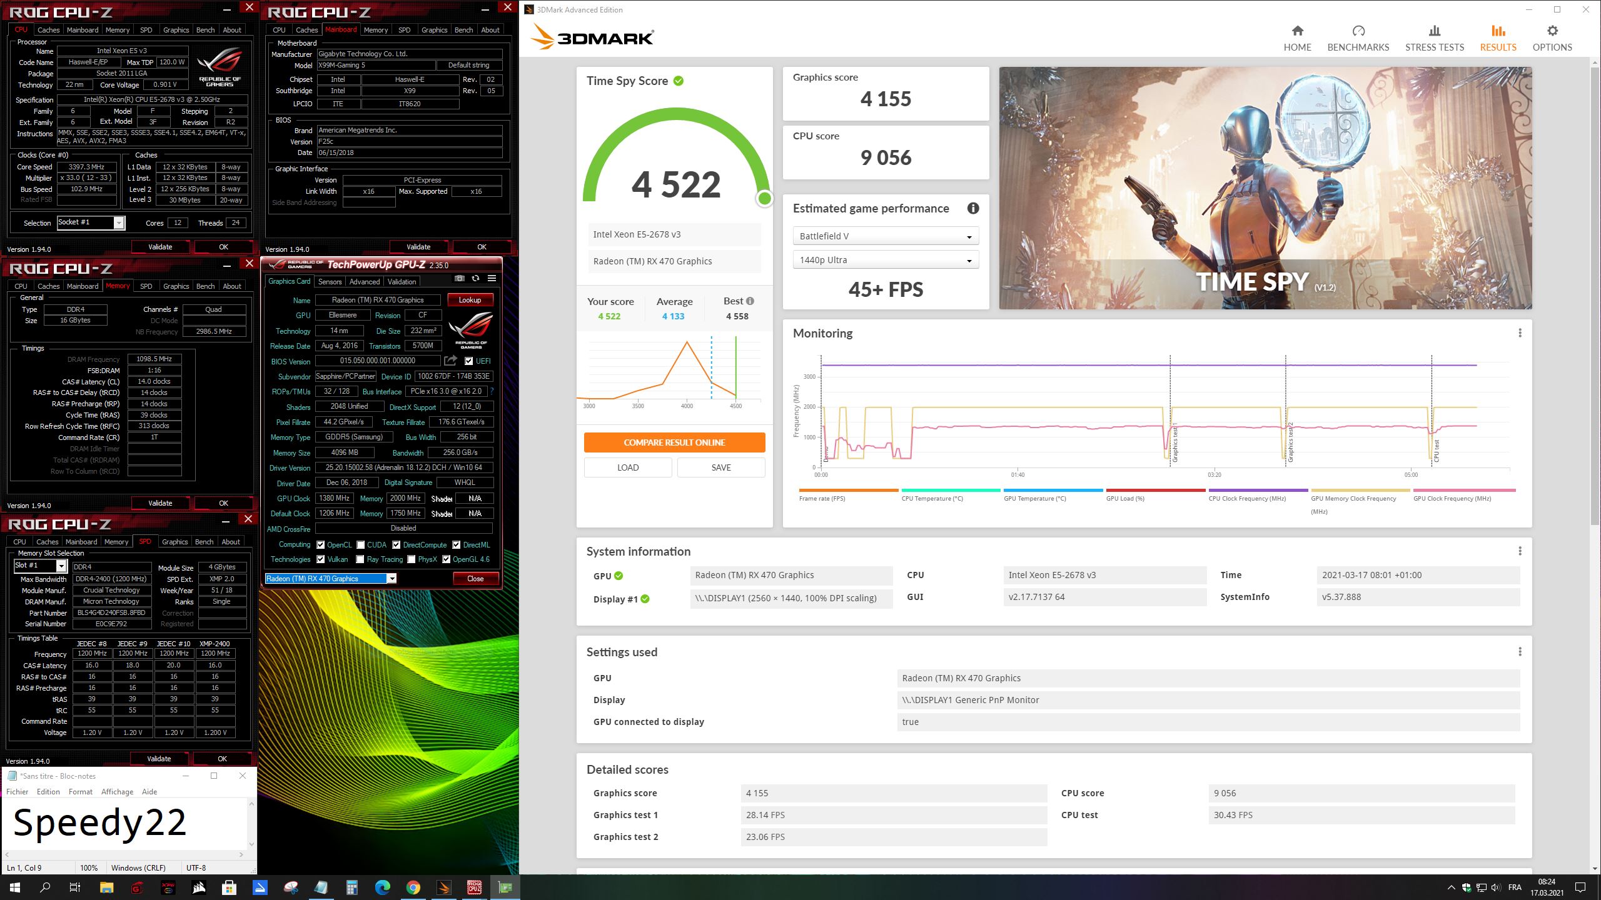Toggle the OpenCL checkbox
This screenshot has height=900, width=1601.
pos(320,544)
